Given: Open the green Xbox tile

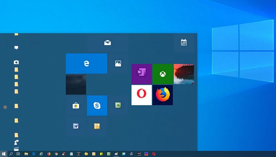Looking at the screenshot, I should [162, 74].
